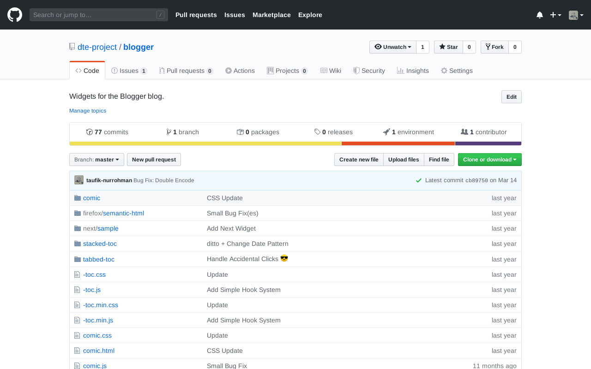Open the firefox/semantic-html folder
The image size is (591, 369).
[x=114, y=213]
